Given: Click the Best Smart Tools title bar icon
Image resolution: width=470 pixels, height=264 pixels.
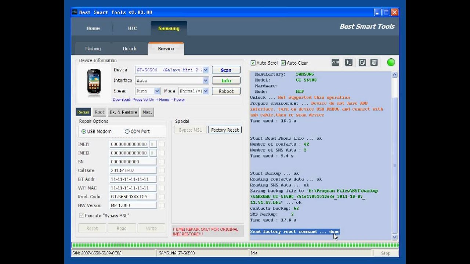Looking at the screenshot, I should point(75,12).
